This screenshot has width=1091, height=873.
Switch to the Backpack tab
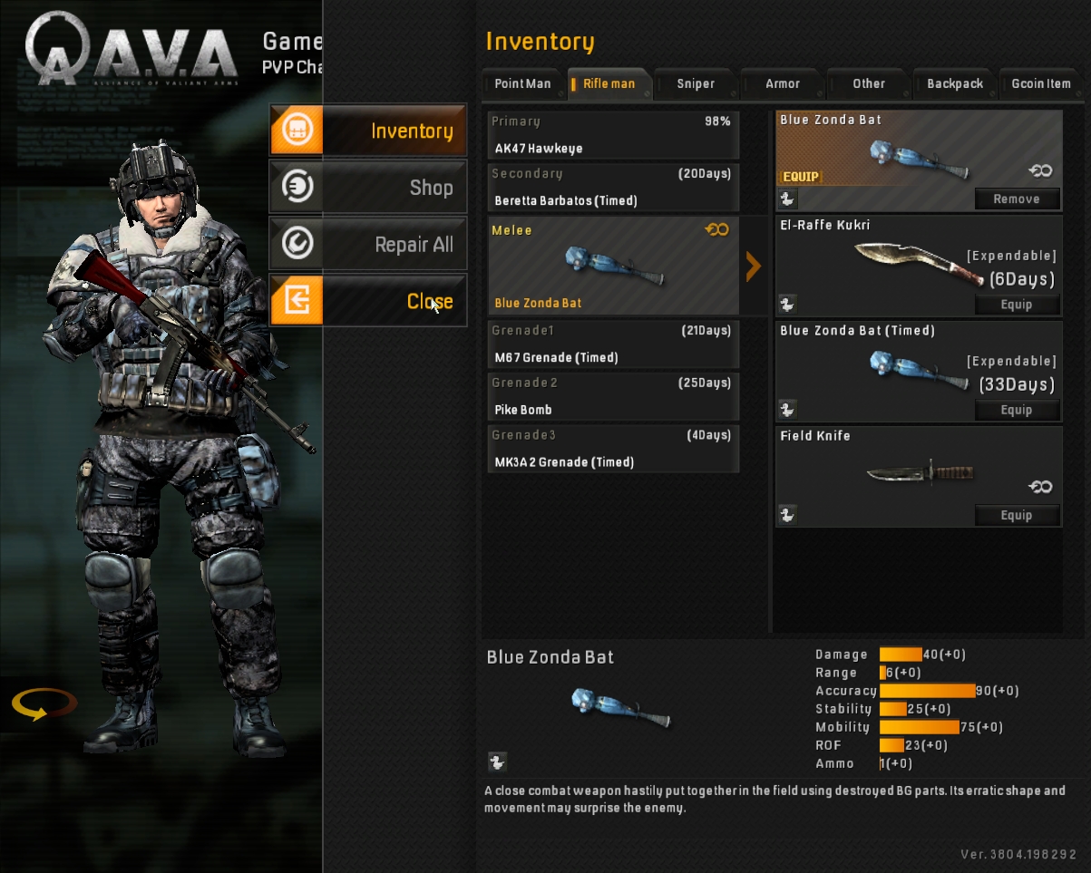tap(954, 83)
